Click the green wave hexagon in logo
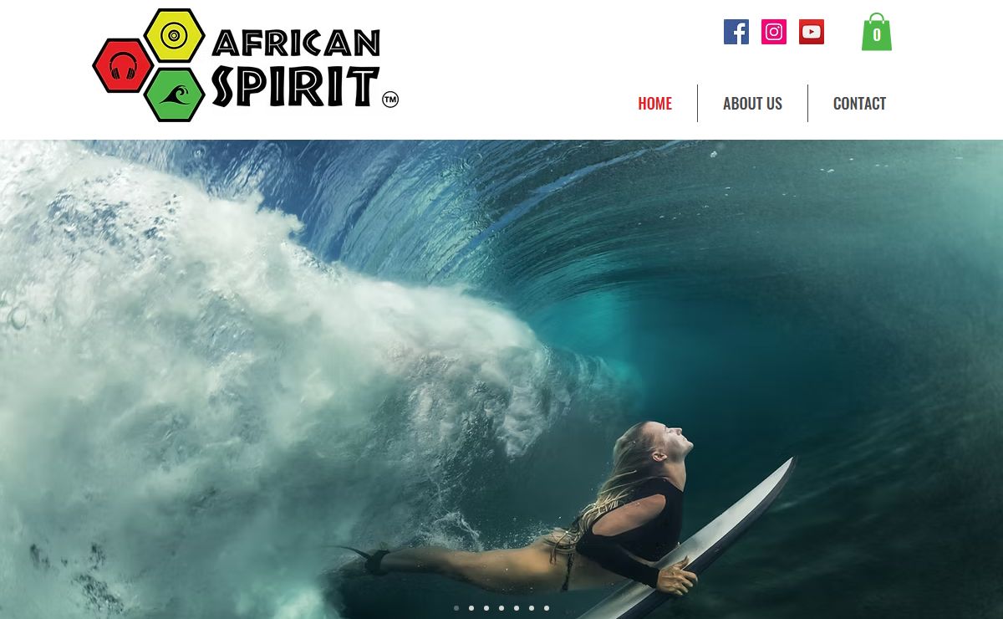Viewport: 1003px width, 619px height. [x=174, y=95]
